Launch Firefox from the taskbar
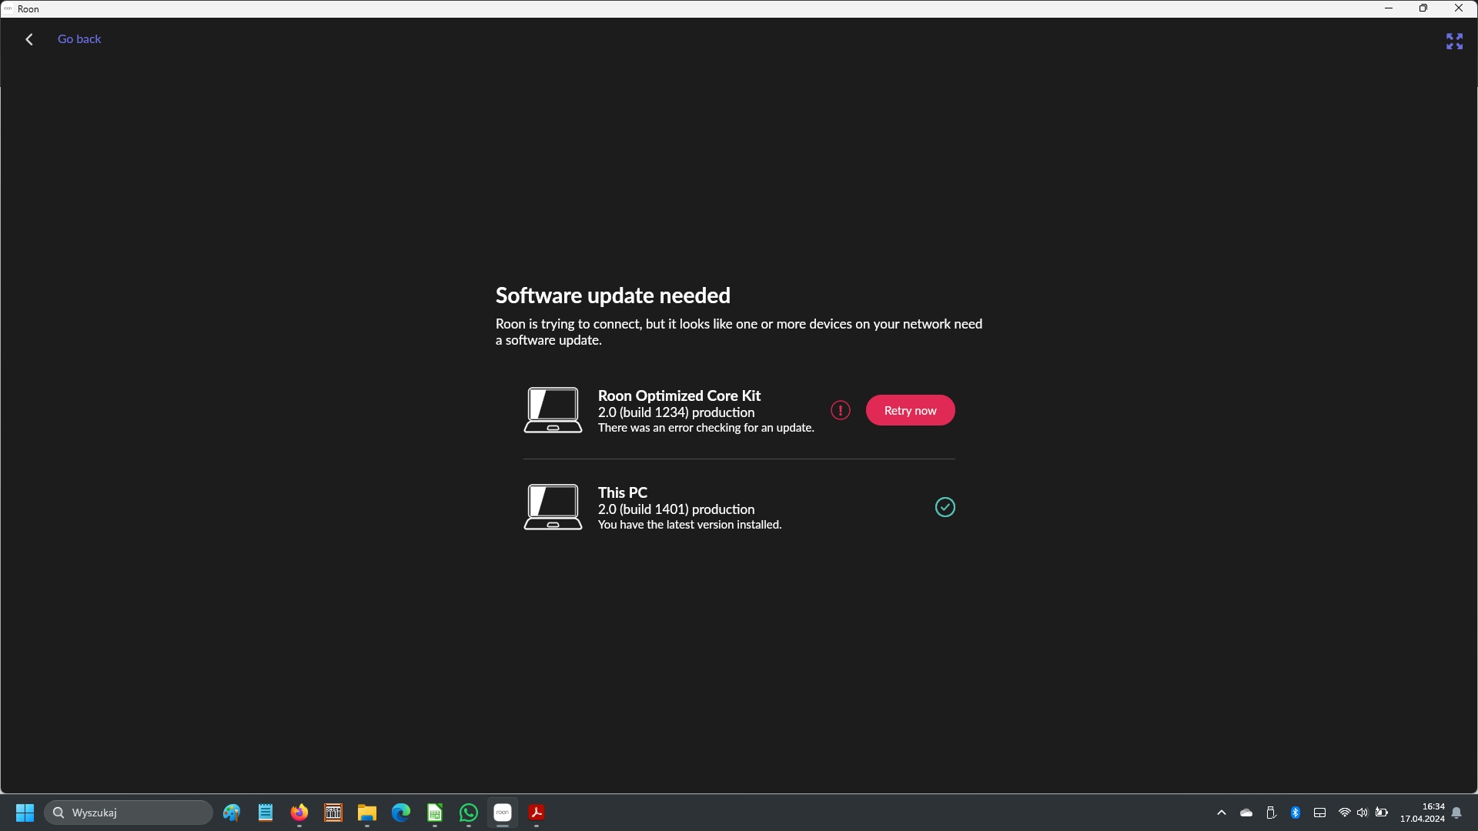Screen dimensions: 1478x831 [x=299, y=813]
